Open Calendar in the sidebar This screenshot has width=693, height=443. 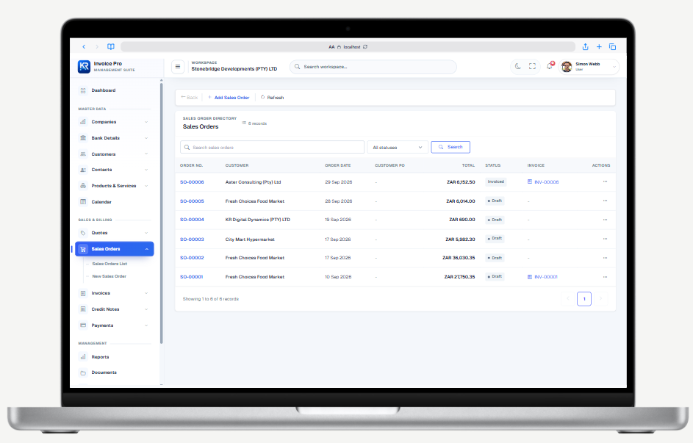pos(115,202)
